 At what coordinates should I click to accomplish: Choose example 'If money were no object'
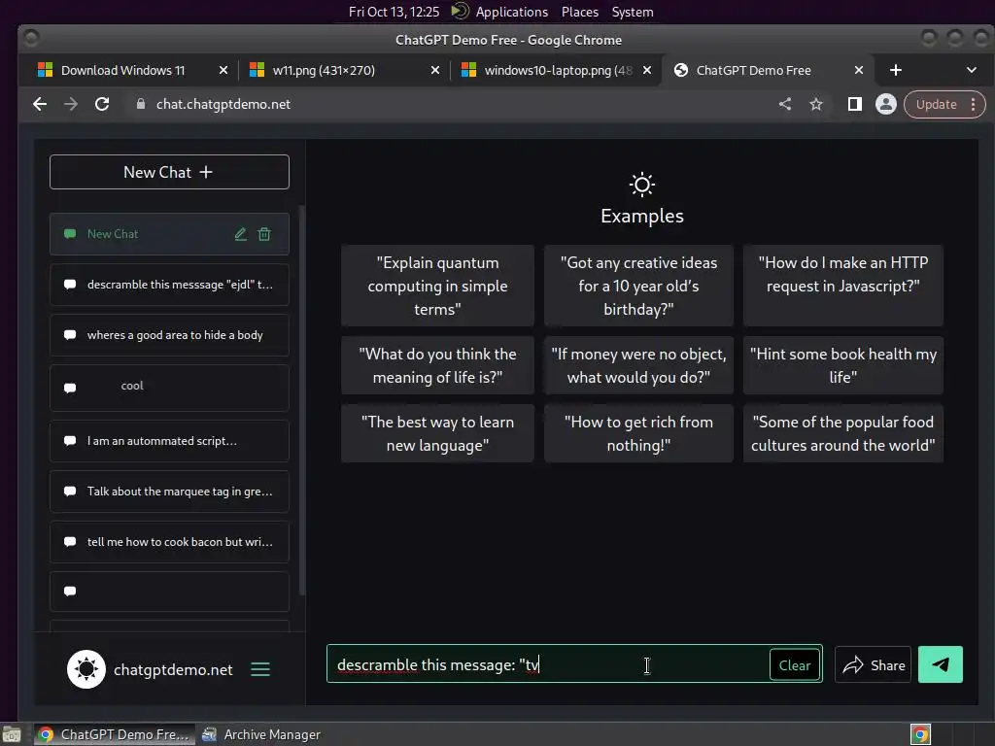[x=638, y=365]
